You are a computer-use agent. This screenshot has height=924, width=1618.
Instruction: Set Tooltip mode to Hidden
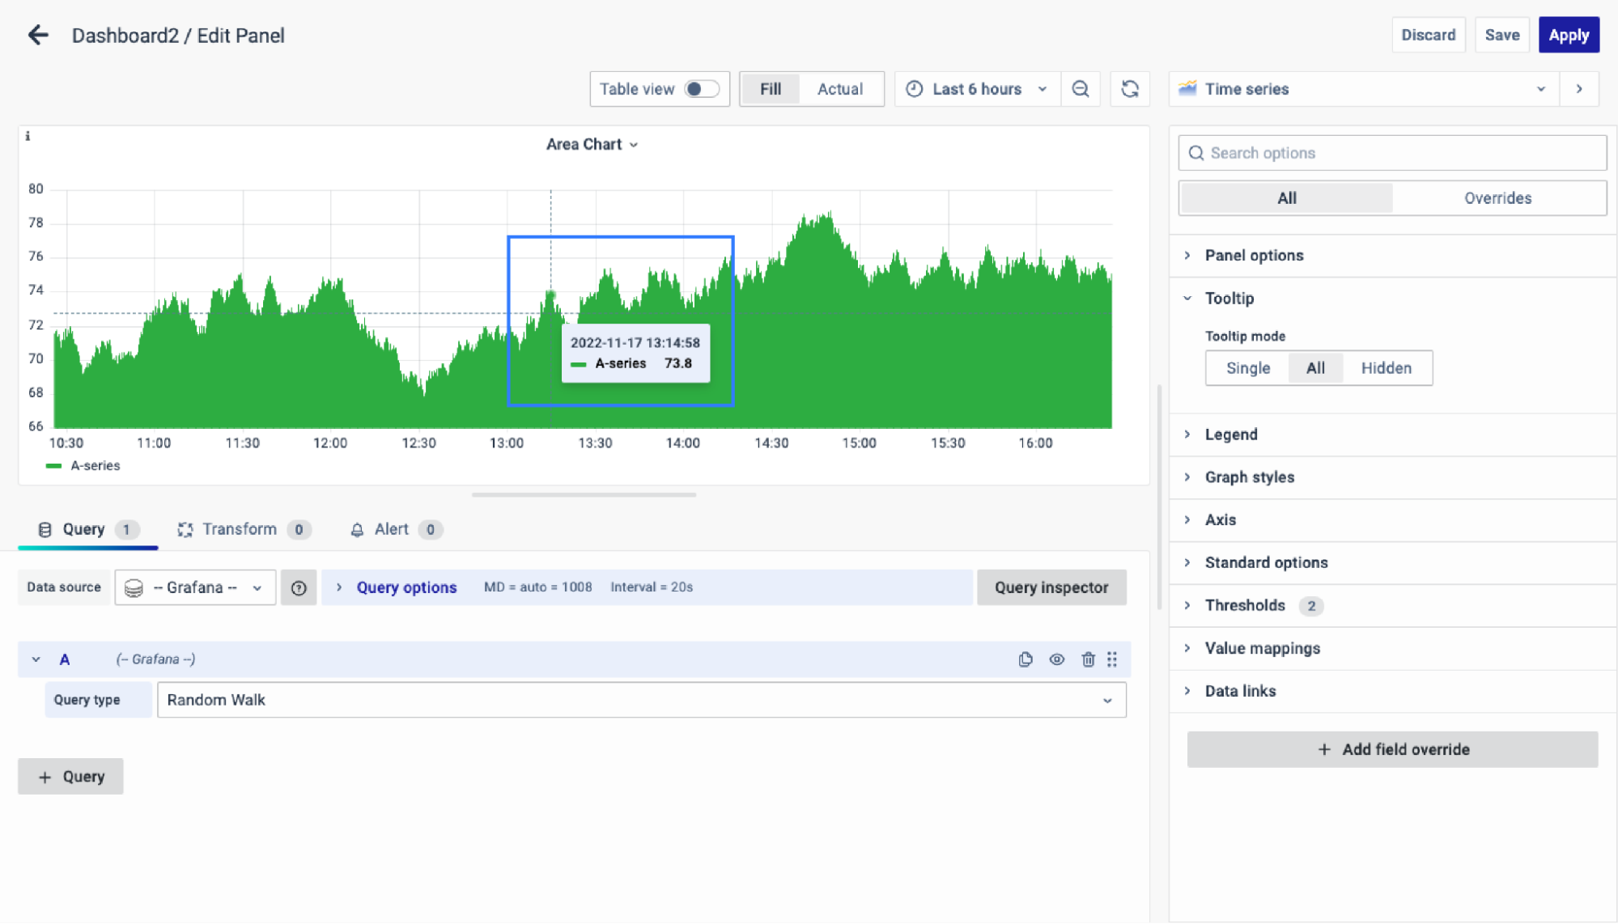(1386, 368)
